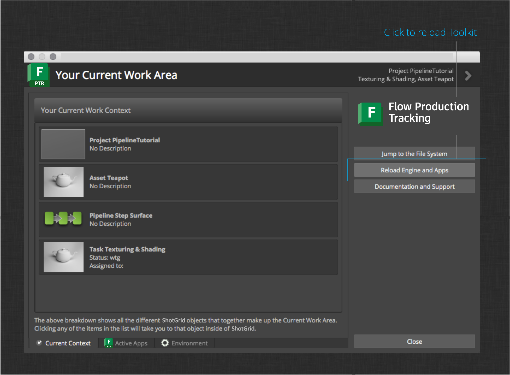
Task: Open the Active Apps tab
Action: [x=126, y=343]
